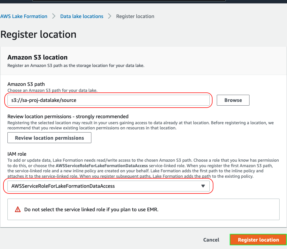Viewport: 287px width, 249px height.
Task: Cancel the location registration
Action: coord(211,240)
